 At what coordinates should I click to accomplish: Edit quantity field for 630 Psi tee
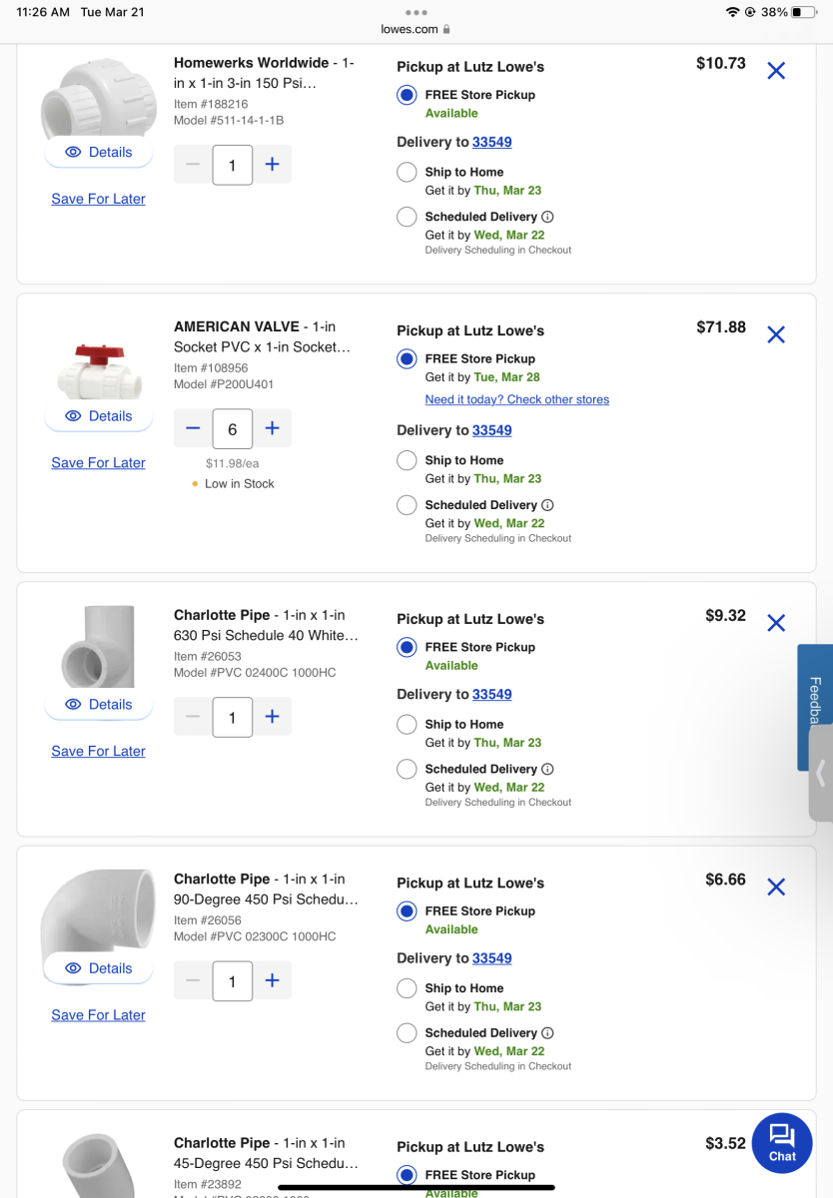click(232, 717)
